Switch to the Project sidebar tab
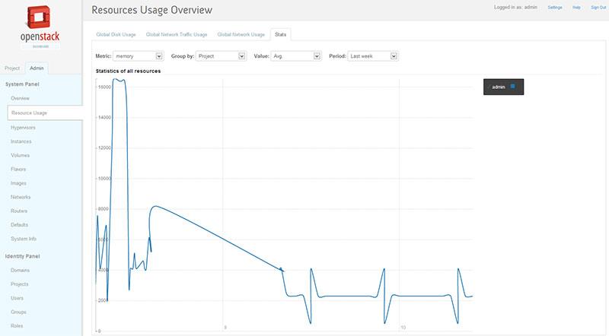 pyautogui.click(x=12, y=68)
